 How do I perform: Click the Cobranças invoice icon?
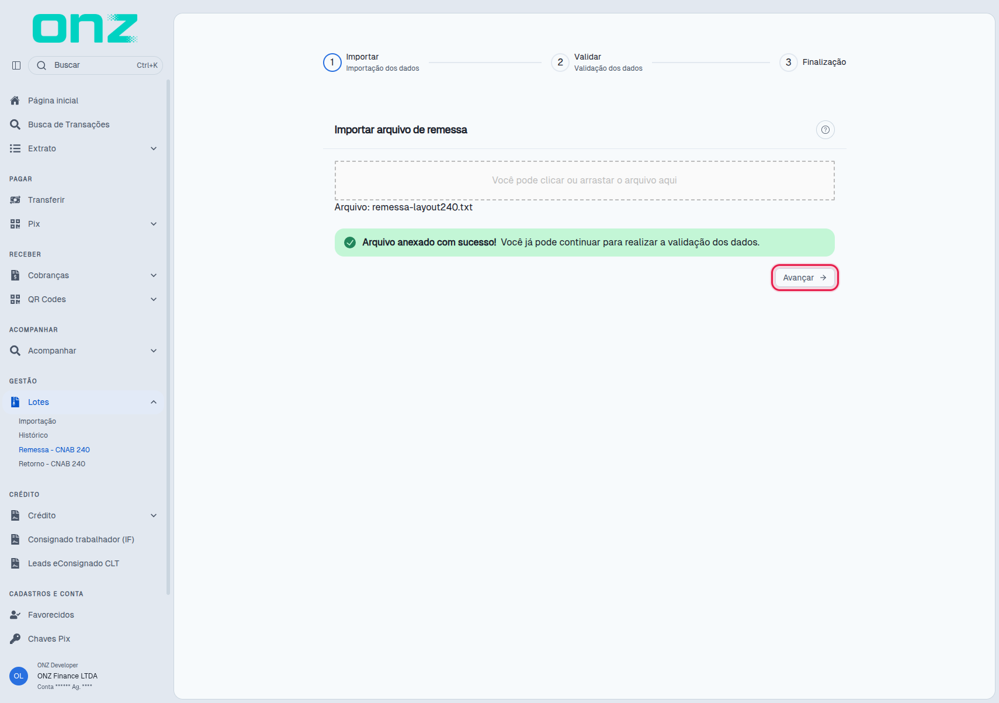pyautogui.click(x=15, y=275)
